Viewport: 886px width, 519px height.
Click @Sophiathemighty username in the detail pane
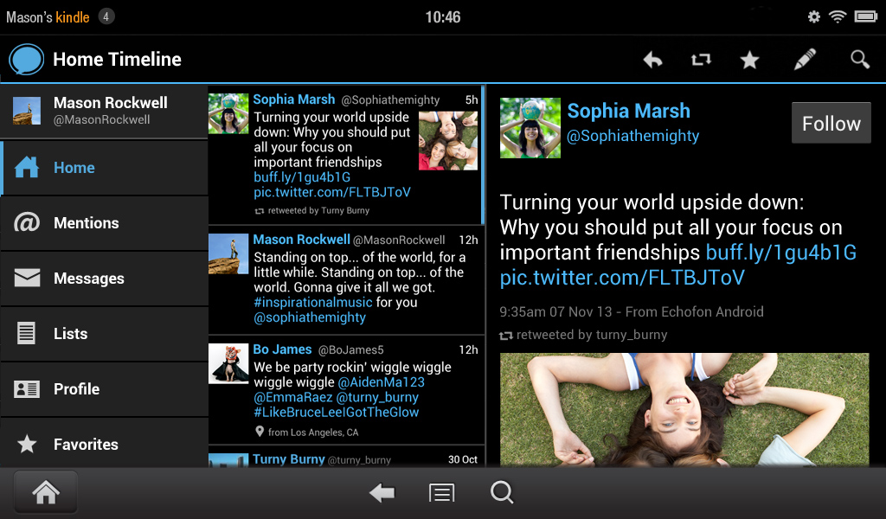[634, 135]
